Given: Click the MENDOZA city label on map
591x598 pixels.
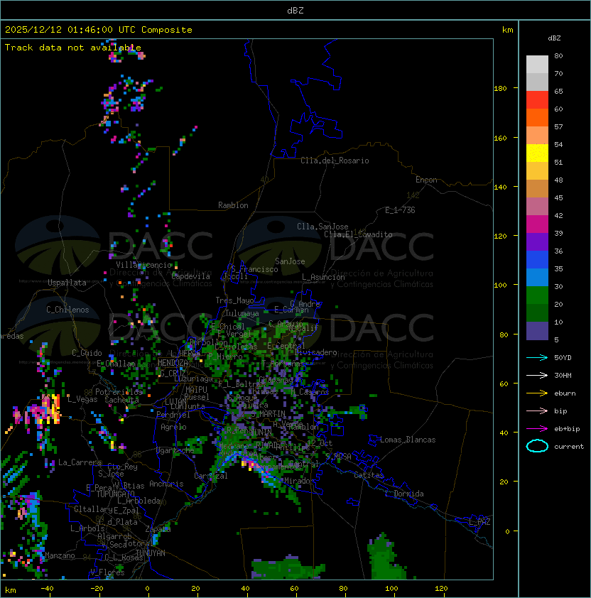Looking at the screenshot, I should (173, 362).
